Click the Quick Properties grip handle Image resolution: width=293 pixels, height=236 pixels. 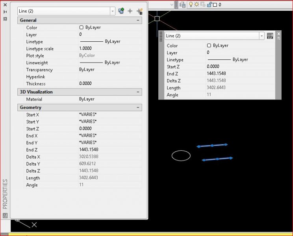(x=161, y=36)
